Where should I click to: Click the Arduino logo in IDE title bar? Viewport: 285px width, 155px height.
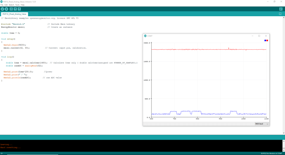point(2,2)
